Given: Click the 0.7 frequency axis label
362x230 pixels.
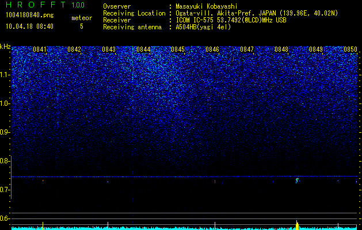Looking at the screenshot, I should click(x=5, y=190).
